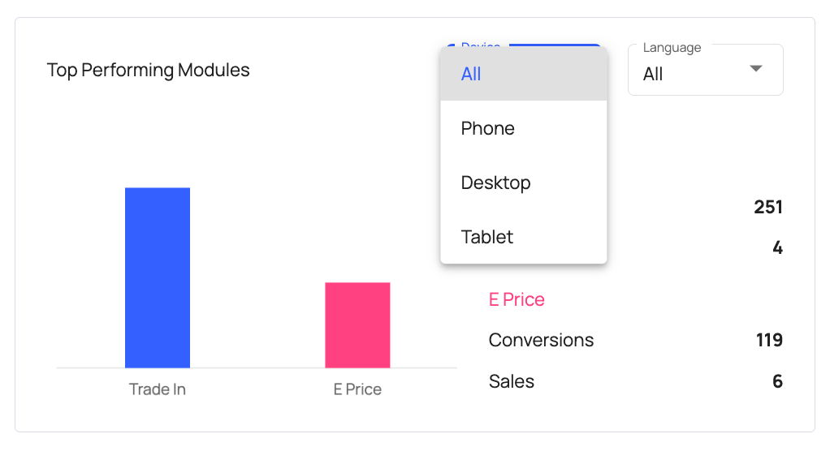Click the Device label on the open dropdown

(480, 46)
